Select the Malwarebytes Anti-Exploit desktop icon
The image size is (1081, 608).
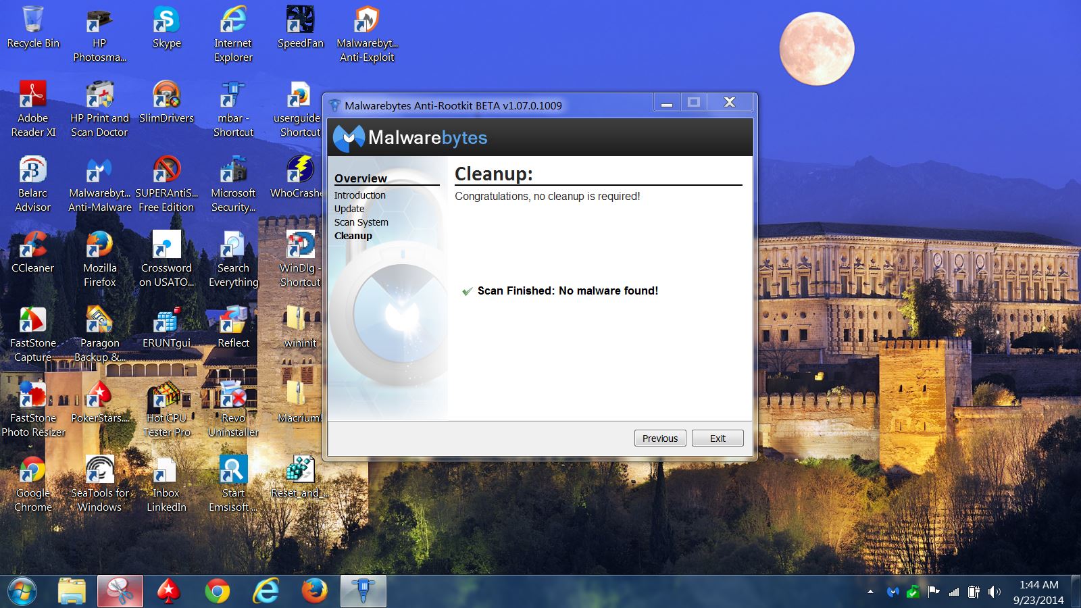tap(367, 35)
